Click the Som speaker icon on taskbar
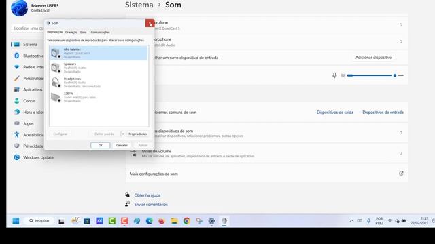The height and width of the screenshot is (244, 435). pyautogui.click(x=224, y=221)
